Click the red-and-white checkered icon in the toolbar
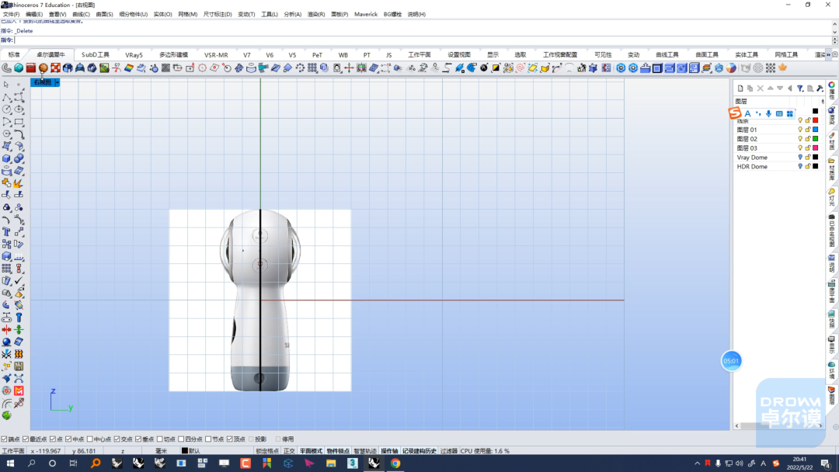 click(56, 68)
